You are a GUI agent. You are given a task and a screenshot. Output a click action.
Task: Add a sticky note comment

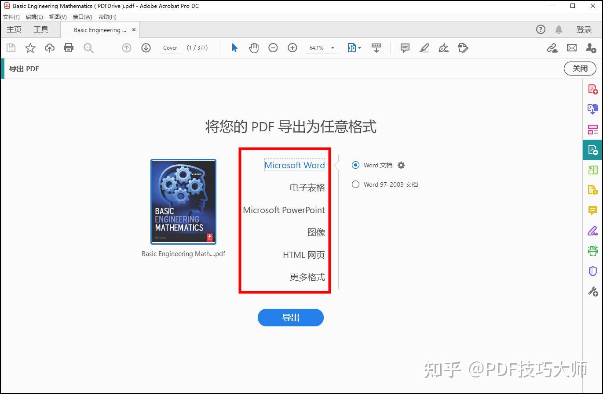pos(405,48)
